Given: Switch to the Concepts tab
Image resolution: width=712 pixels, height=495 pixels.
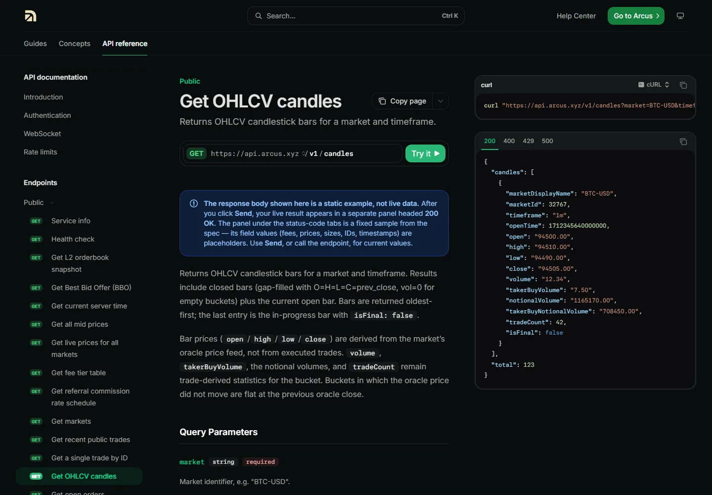Looking at the screenshot, I should (x=75, y=44).
